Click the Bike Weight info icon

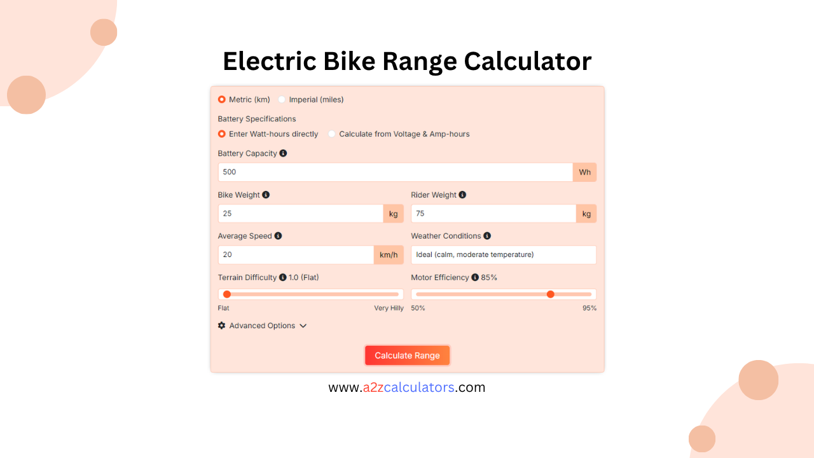tap(266, 195)
